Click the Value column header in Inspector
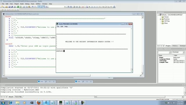 point(179,55)
